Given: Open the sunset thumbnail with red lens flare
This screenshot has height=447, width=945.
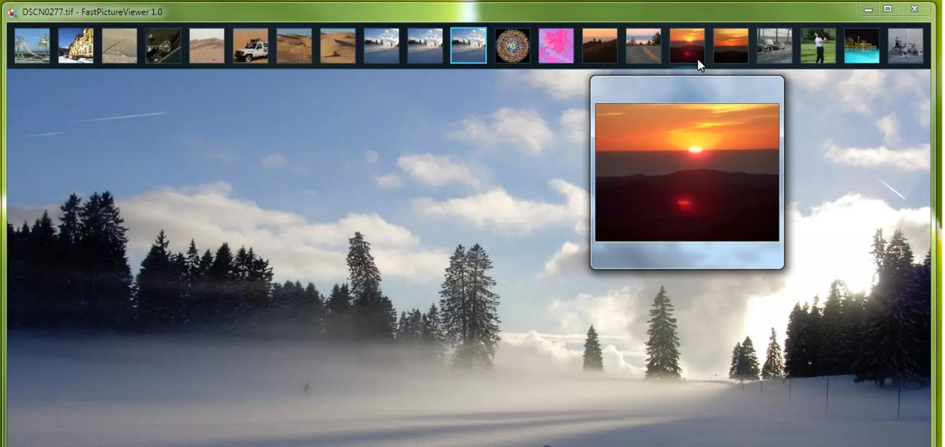Looking at the screenshot, I should (687, 46).
